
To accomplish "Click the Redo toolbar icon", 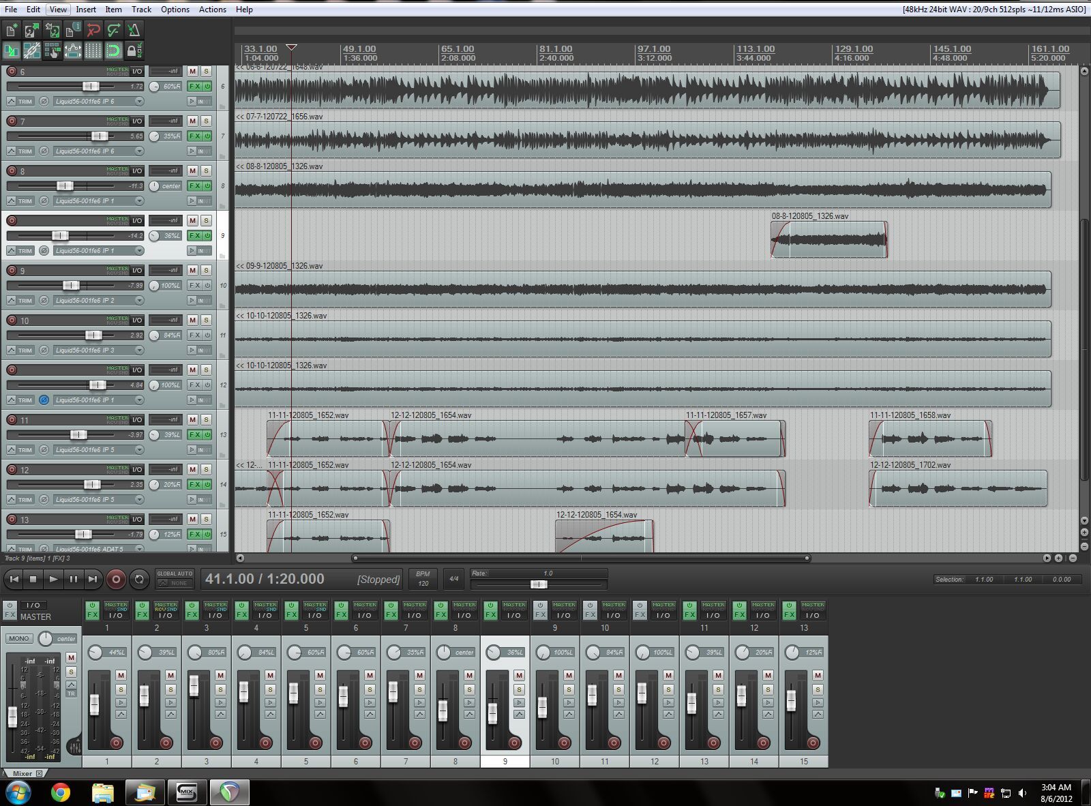I will [114, 29].
